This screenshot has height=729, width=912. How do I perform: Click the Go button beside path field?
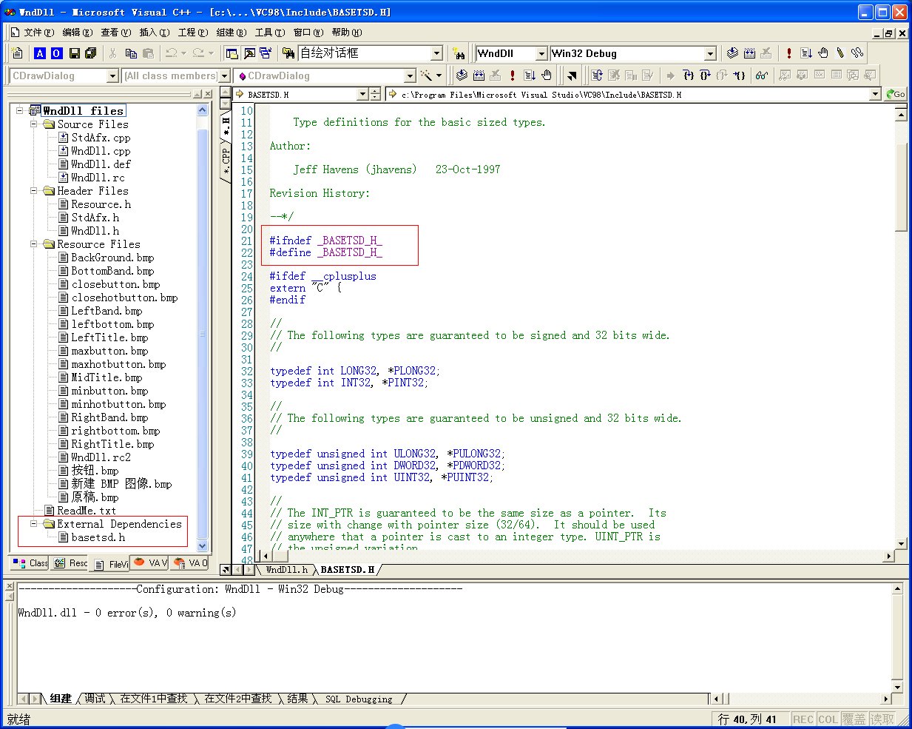click(896, 94)
